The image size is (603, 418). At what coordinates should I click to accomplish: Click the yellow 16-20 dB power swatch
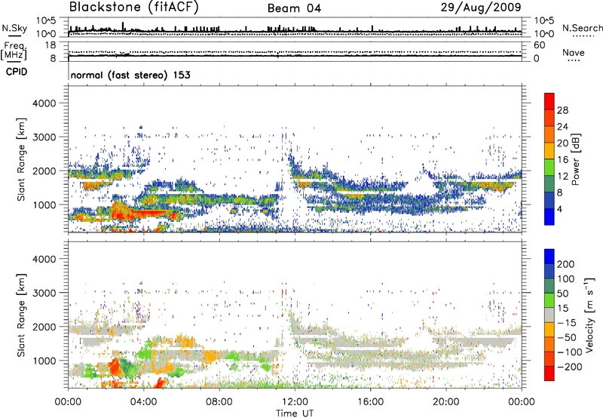(x=549, y=150)
